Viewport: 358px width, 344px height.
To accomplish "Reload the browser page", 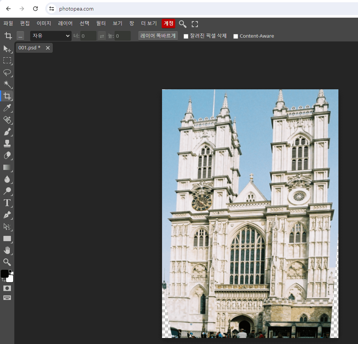I will 35,9.
